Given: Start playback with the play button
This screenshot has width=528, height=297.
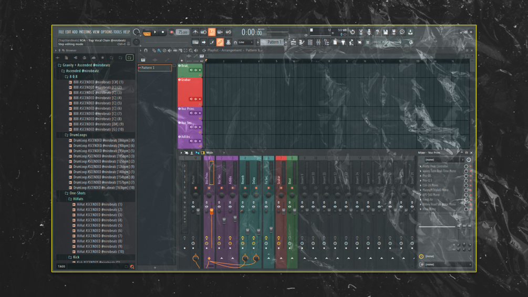Looking at the screenshot, I should [x=155, y=32].
